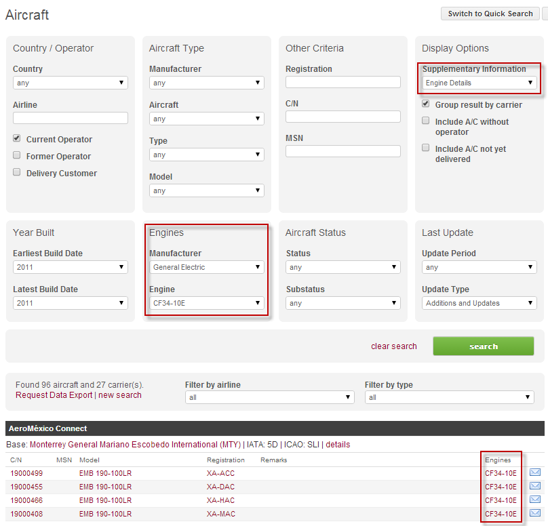Click envelope icon for XA-MAC row
Image resolution: width=548 pixels, height=526 pixels.
535,513
